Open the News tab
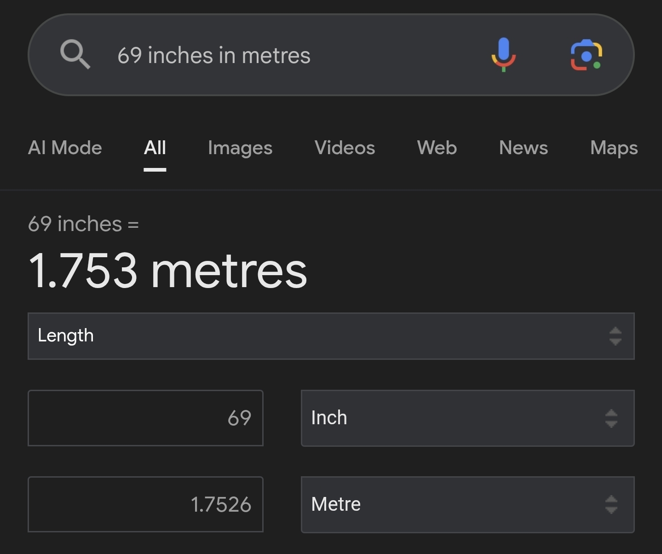 pos(523,148)
